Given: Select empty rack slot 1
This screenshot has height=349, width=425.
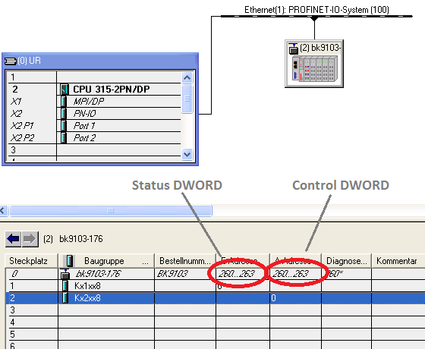Looking at the screenshot, I should click(x=94, y=77).
